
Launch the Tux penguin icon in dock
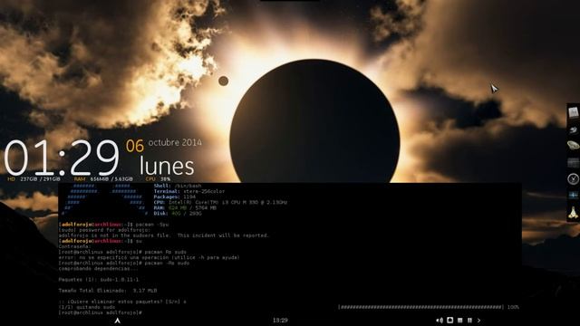(x=573, y=213)
